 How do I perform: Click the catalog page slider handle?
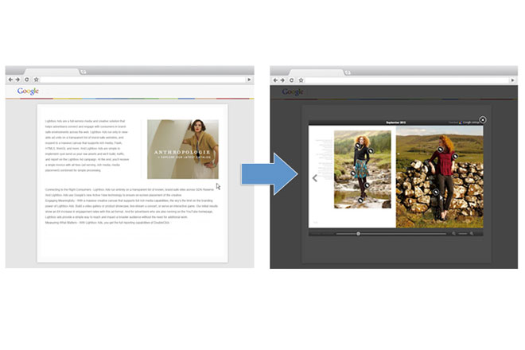click(358, 233)
